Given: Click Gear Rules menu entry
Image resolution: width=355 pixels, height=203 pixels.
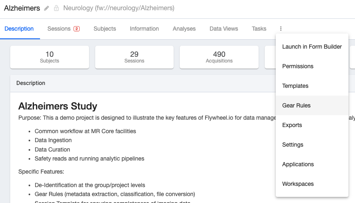Looking at the screenshot, I should tap(312, 105).
